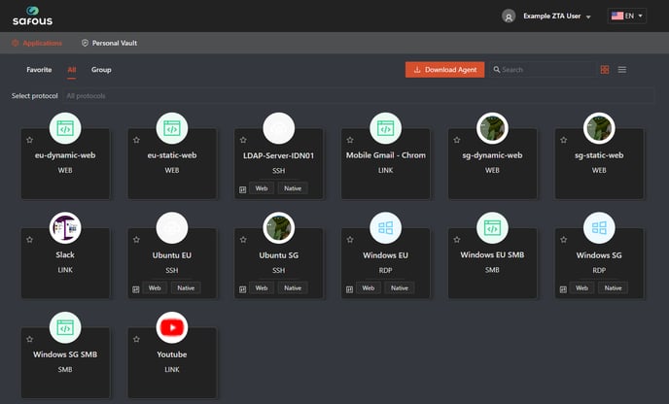
Task: Open the Personal Vault tab
Action: pyautogui.click(x=109, y=44)
